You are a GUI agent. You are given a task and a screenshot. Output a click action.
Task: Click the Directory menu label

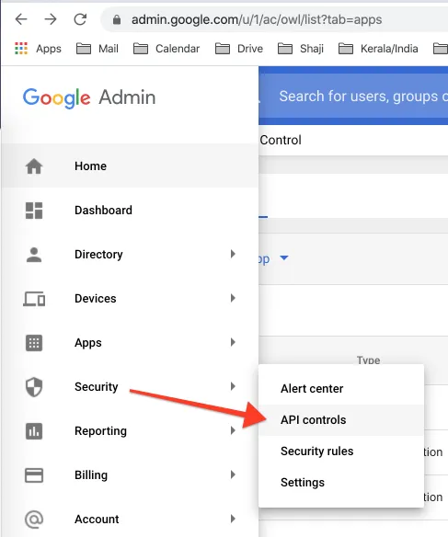pyautogui.click(x=98, y=255)
